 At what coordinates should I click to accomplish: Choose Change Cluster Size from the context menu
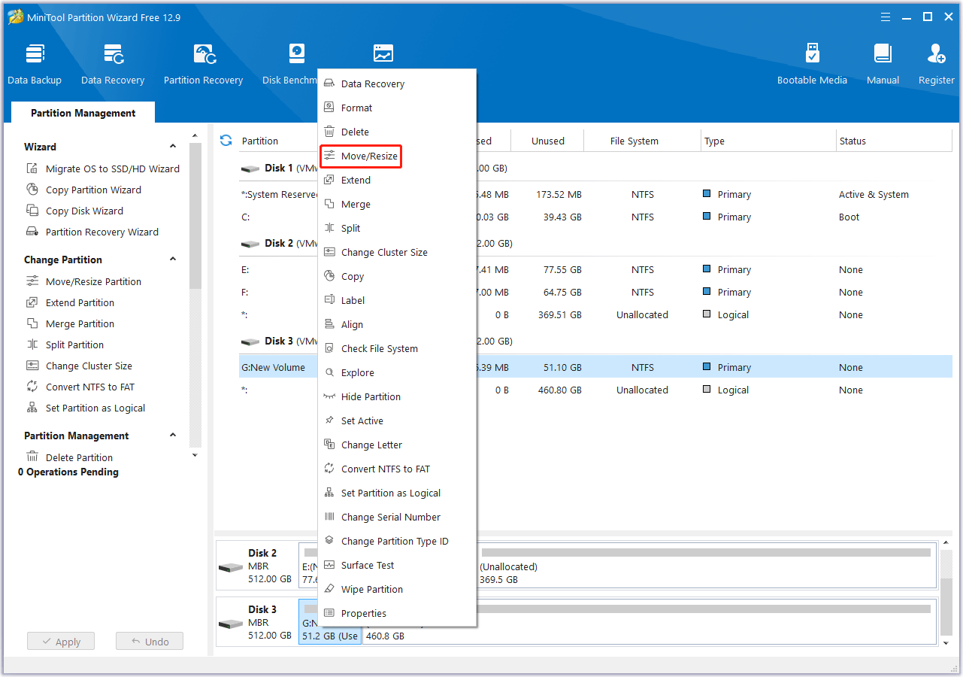397,252
